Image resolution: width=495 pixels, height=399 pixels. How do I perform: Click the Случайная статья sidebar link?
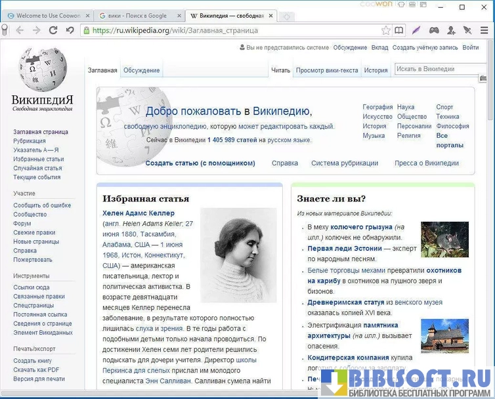click(37, 168)
